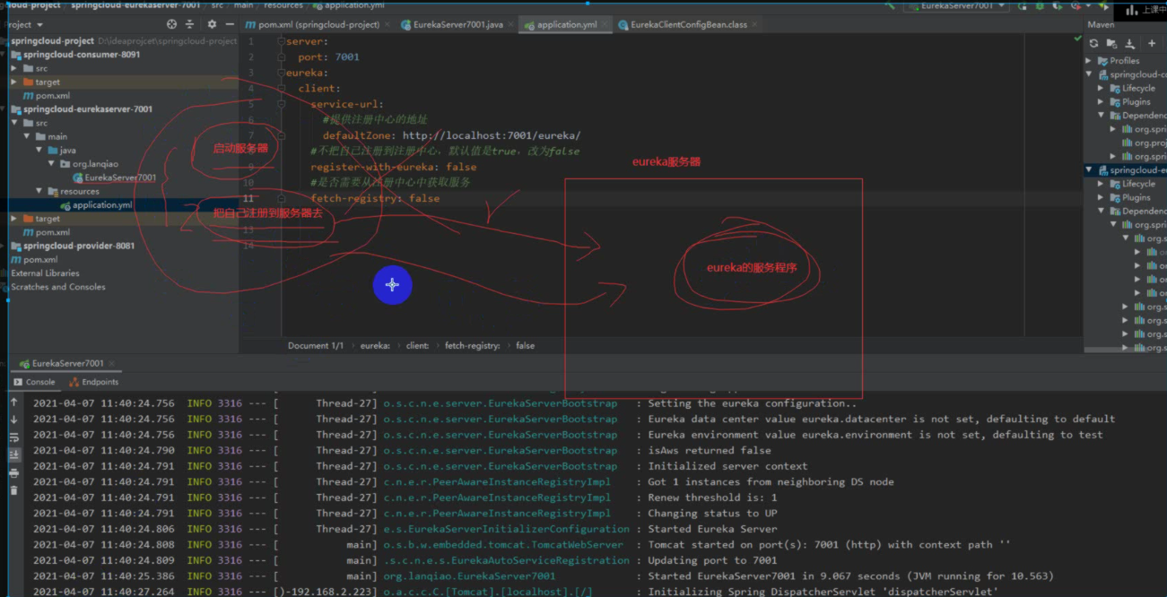Screen dimensions: 1167x597
Task: Click the Maven reload projects icon
Action: point(1093,43)
